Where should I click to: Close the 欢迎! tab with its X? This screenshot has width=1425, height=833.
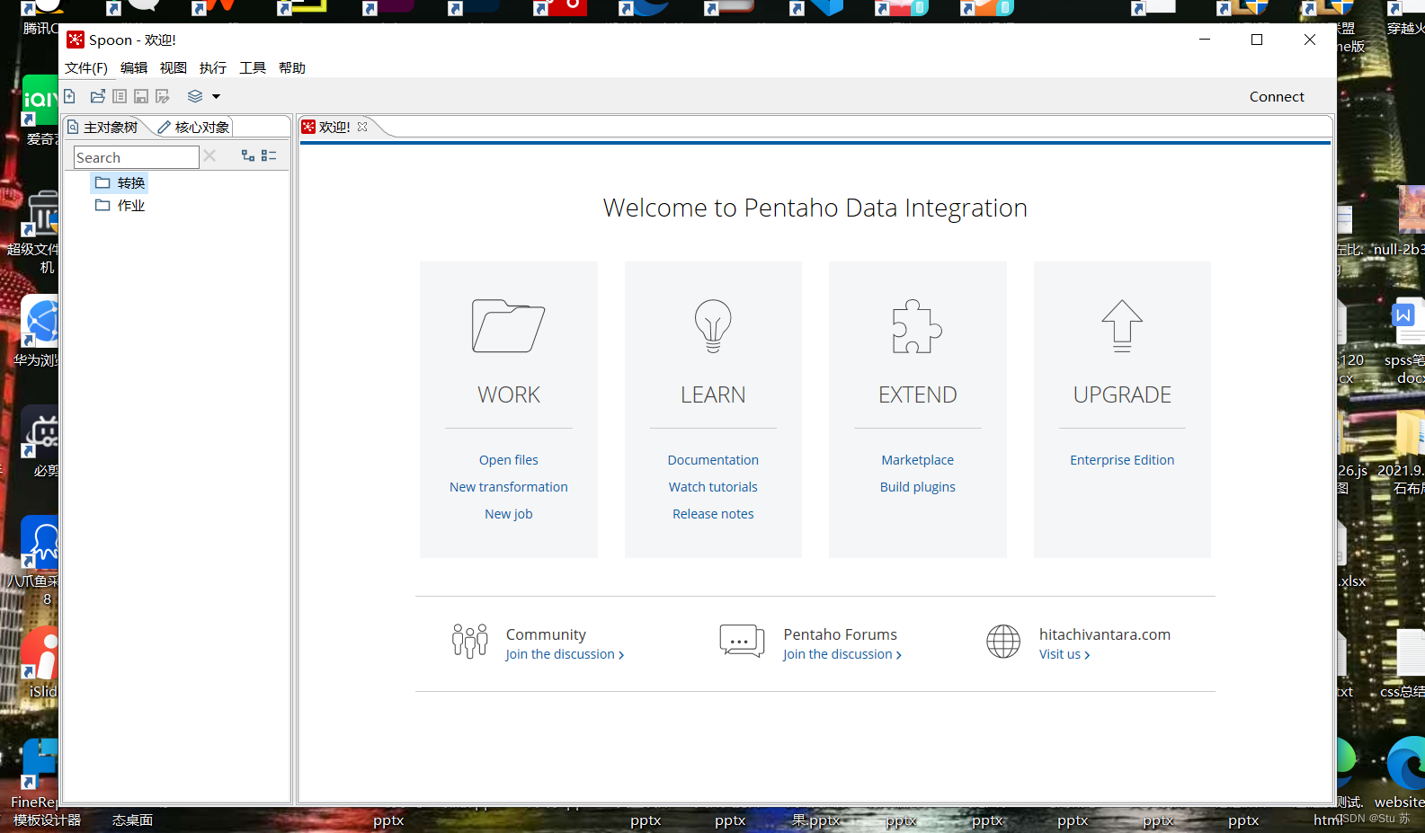point(362,127)
